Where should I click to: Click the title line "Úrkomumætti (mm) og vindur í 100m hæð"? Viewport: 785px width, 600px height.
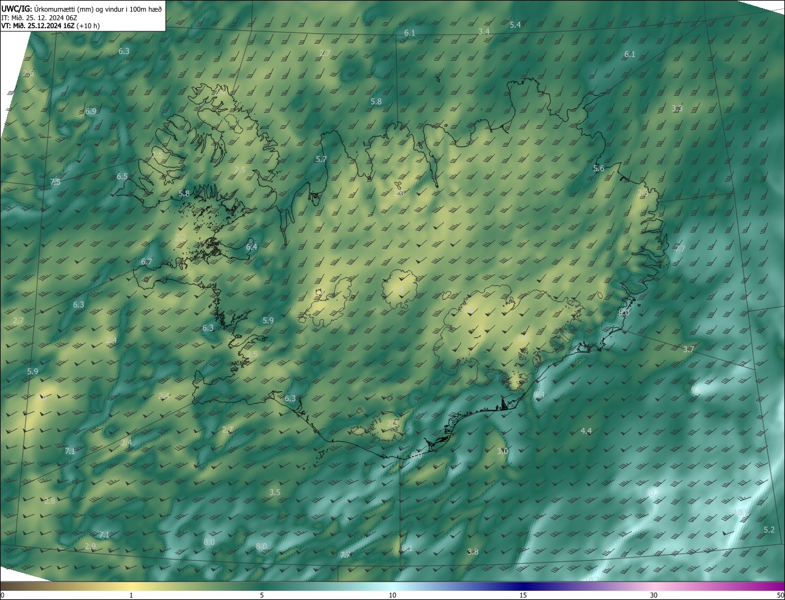pyautogui.click(x=97, y=8)
